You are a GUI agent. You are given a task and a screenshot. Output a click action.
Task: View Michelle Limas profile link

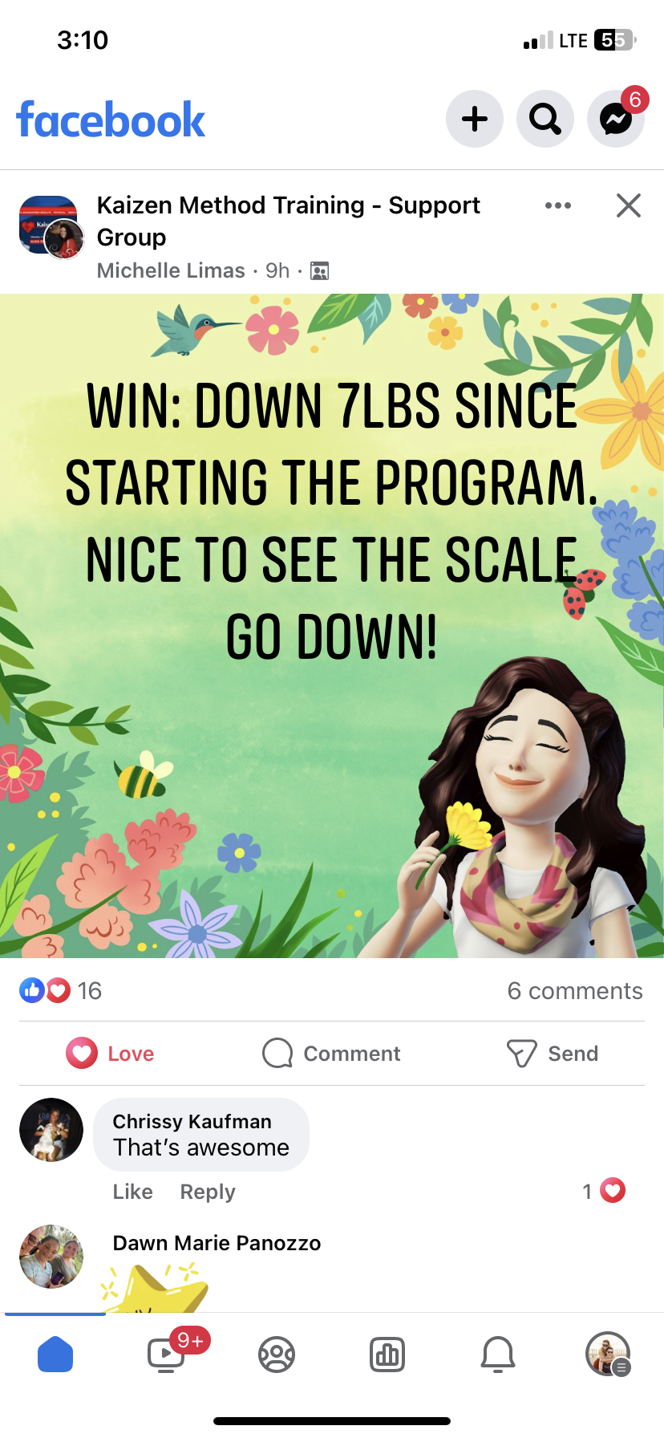[171, 270]
